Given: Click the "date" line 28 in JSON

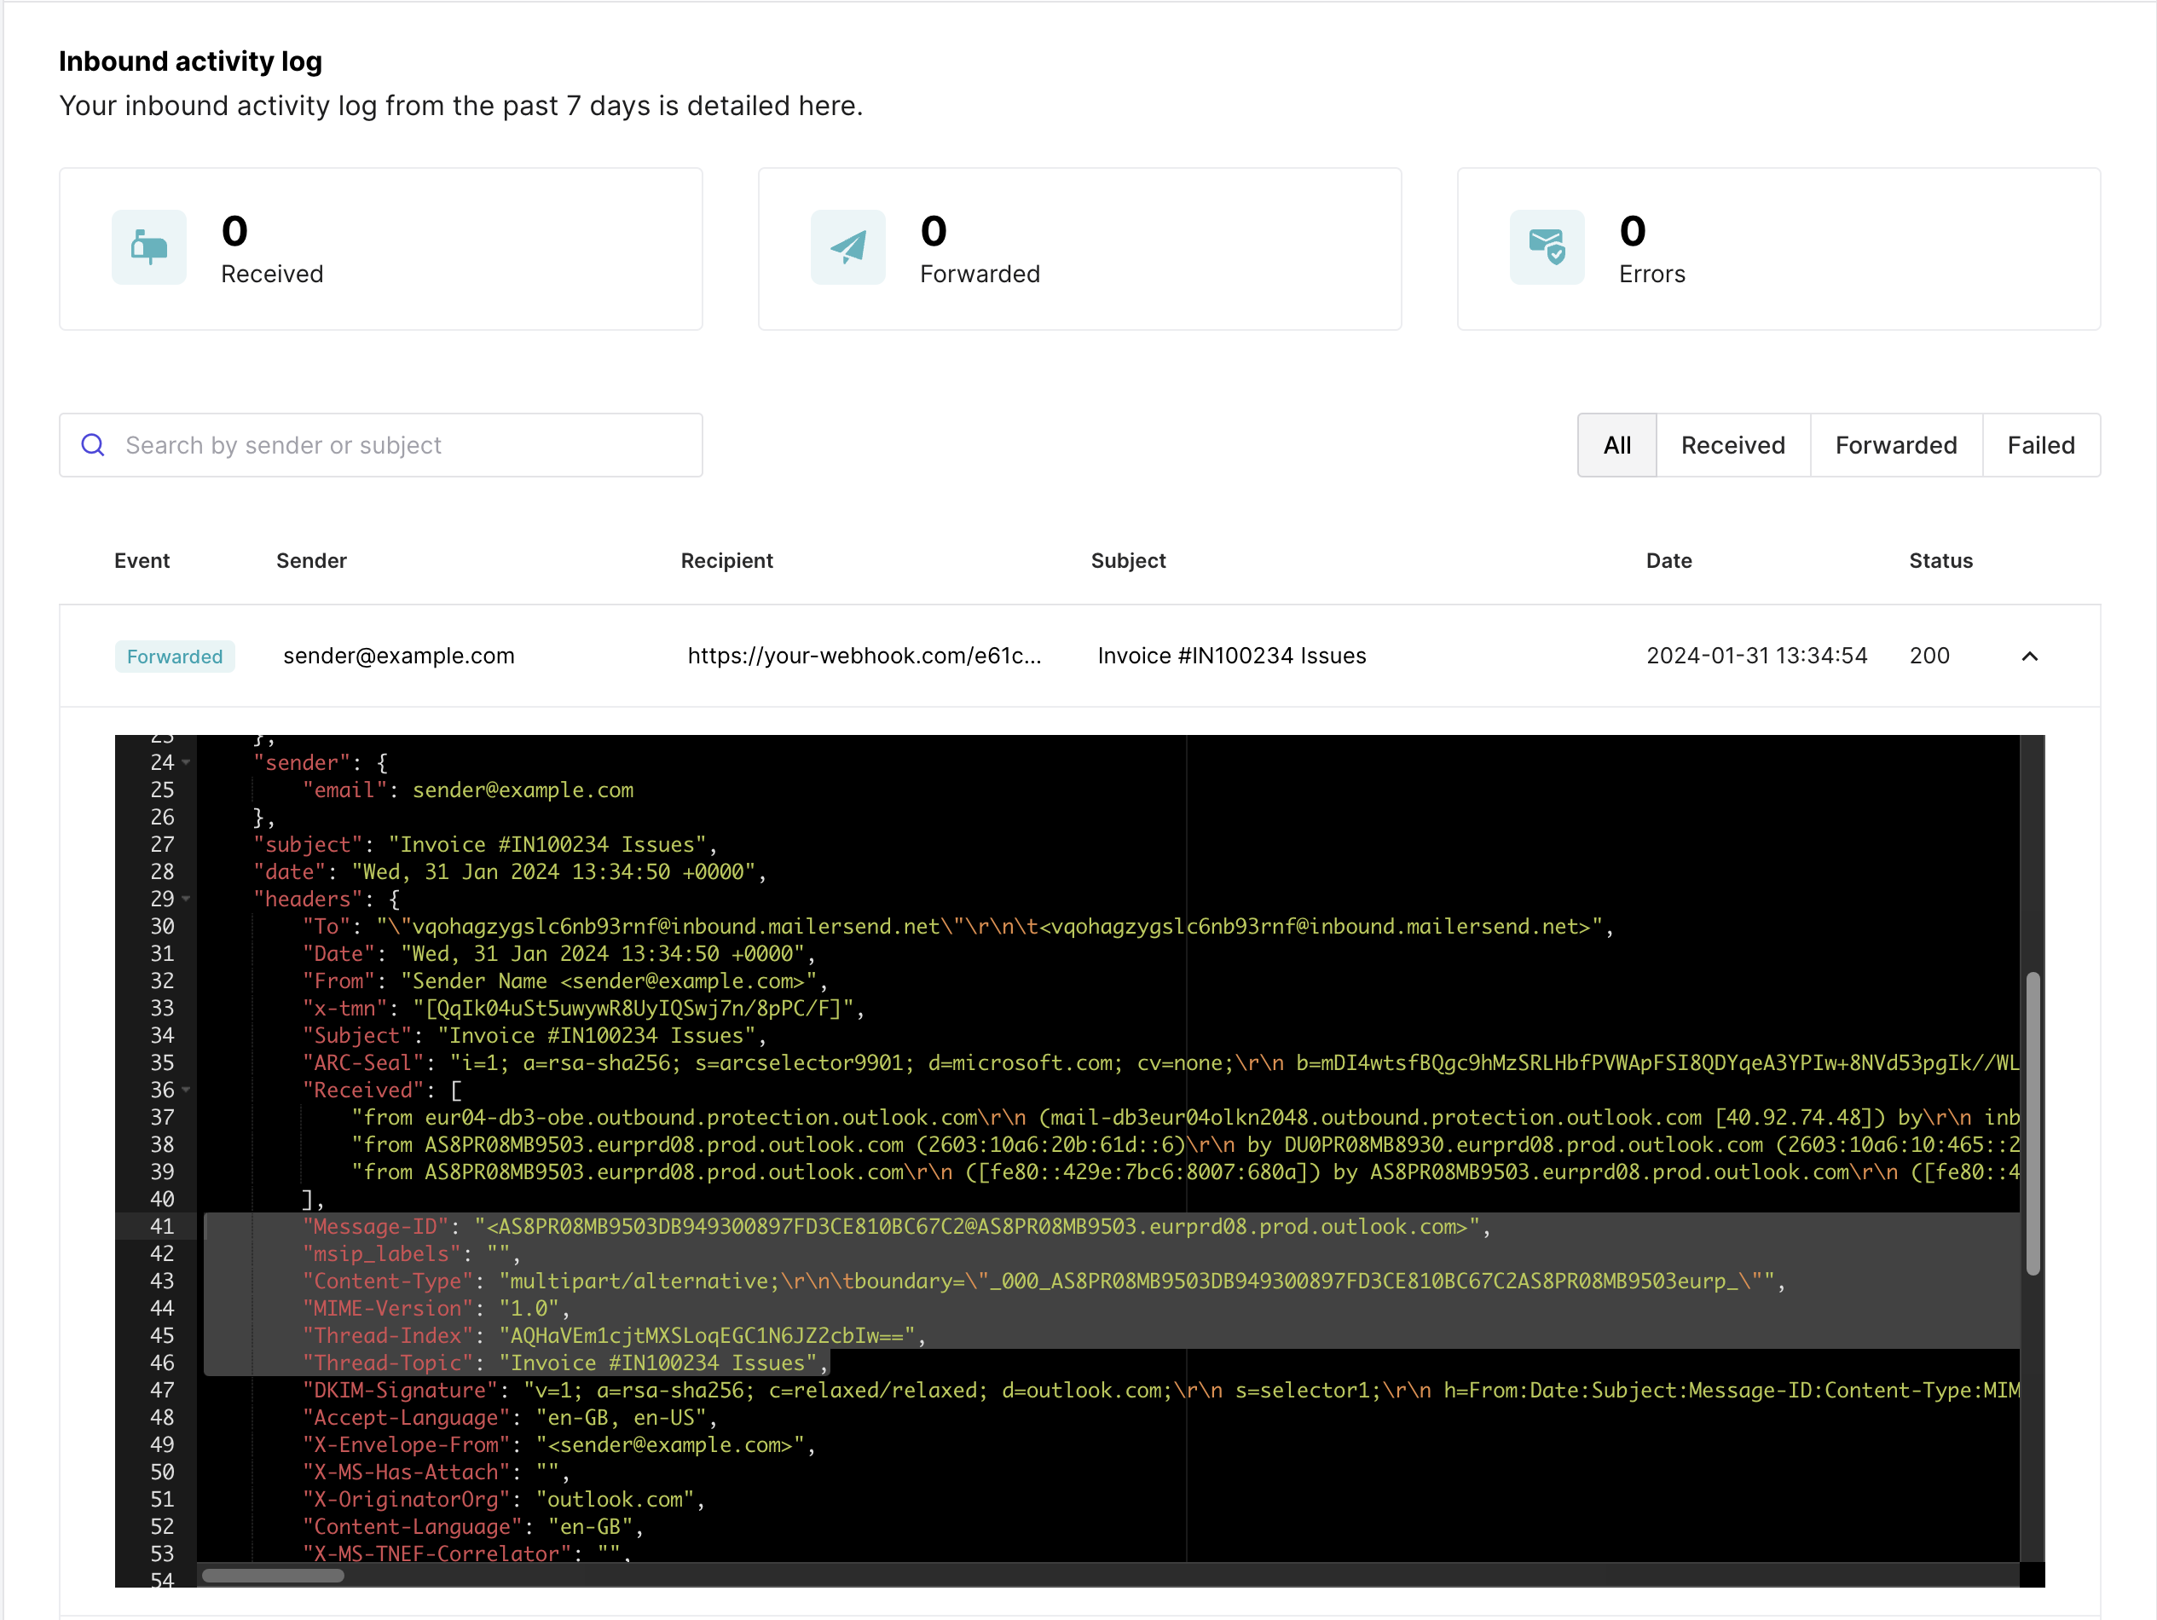Looking at the screenshot, I should click(509, 872).
